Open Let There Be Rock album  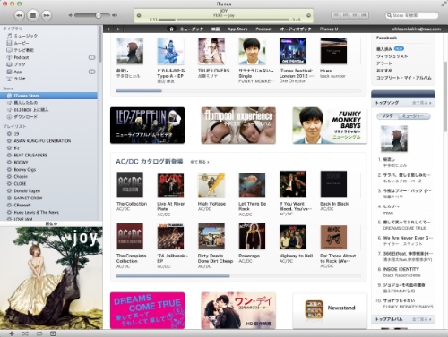pos(252,185)
